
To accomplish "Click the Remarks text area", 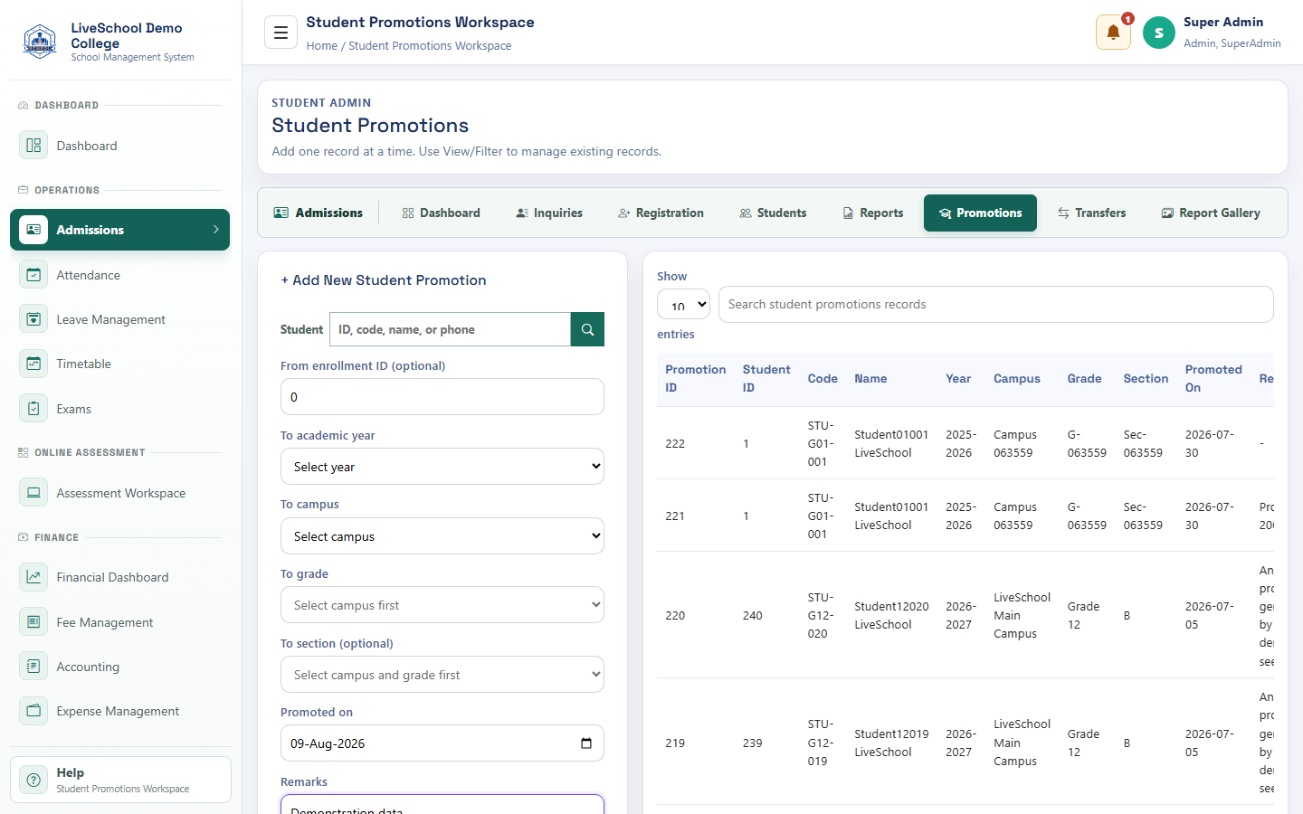I will click(442, 804).
